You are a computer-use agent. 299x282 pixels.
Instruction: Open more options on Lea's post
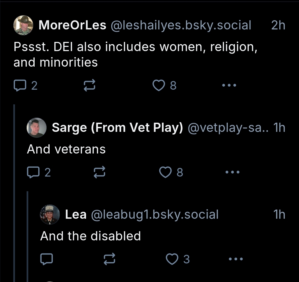pos(236,259)
